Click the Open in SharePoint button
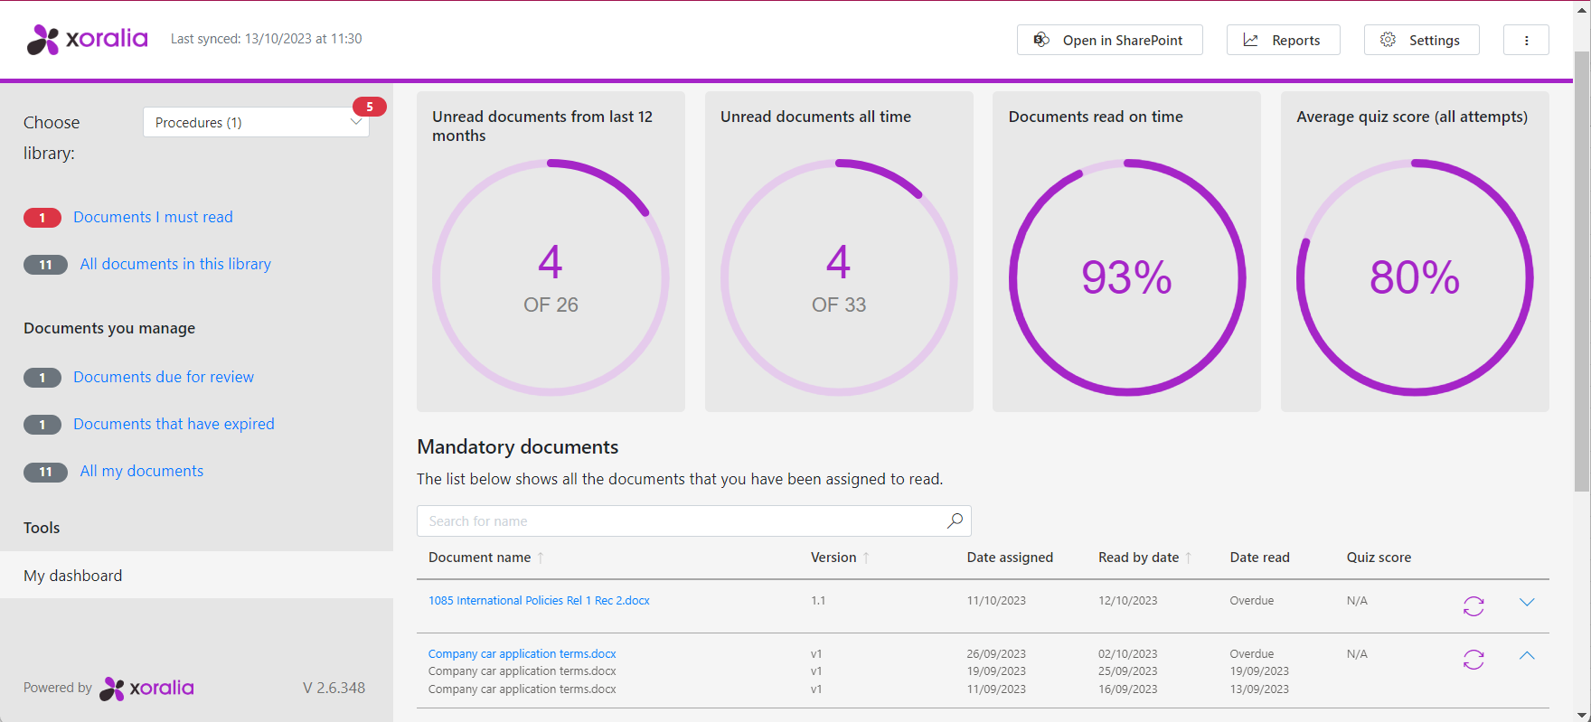1591x722 pixels. 1109,40
